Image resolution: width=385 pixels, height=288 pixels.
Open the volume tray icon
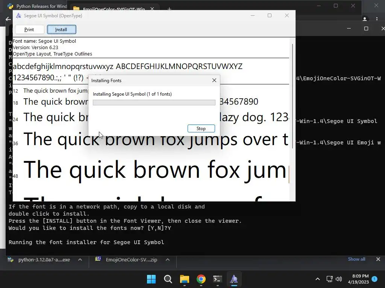(x=339, y=279)
